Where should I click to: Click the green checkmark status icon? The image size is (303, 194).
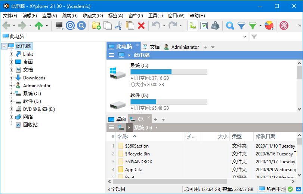(x=290, y=189)
